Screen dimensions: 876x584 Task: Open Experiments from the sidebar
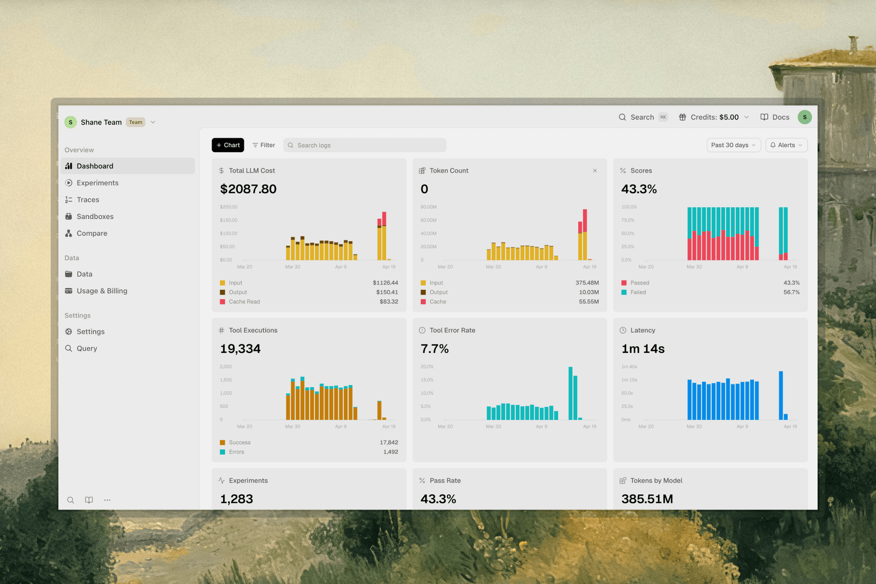[97, 182]
